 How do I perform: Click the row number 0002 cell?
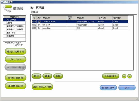point(34,25)
